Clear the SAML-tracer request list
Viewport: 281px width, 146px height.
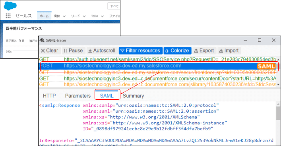(x=49, y=51)
